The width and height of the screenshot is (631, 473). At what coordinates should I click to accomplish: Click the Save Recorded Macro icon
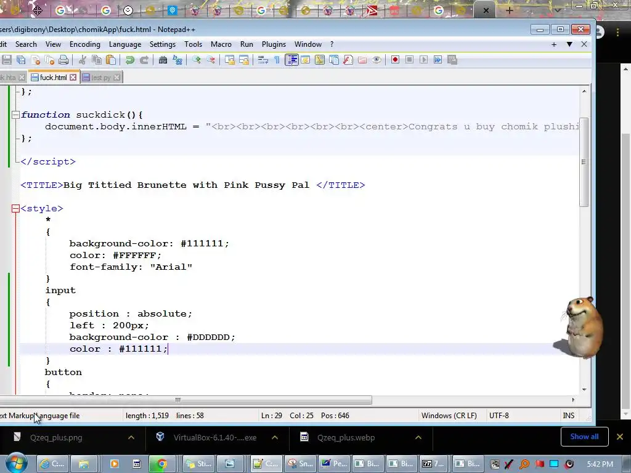(452, 60)
